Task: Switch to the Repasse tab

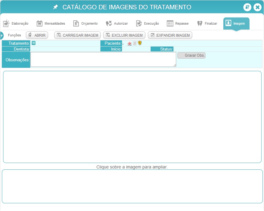Action: pos(178,23)
